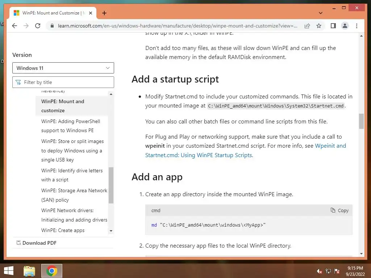
Task: Click the browser Back arrow
Action: [14, 26]
